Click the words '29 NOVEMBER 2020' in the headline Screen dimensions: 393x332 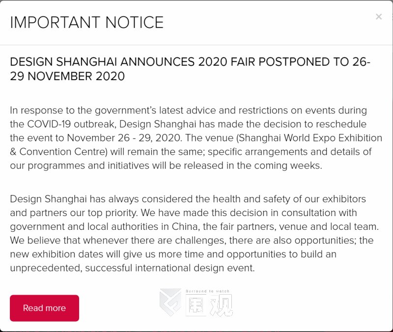click(x=67, y=77)
